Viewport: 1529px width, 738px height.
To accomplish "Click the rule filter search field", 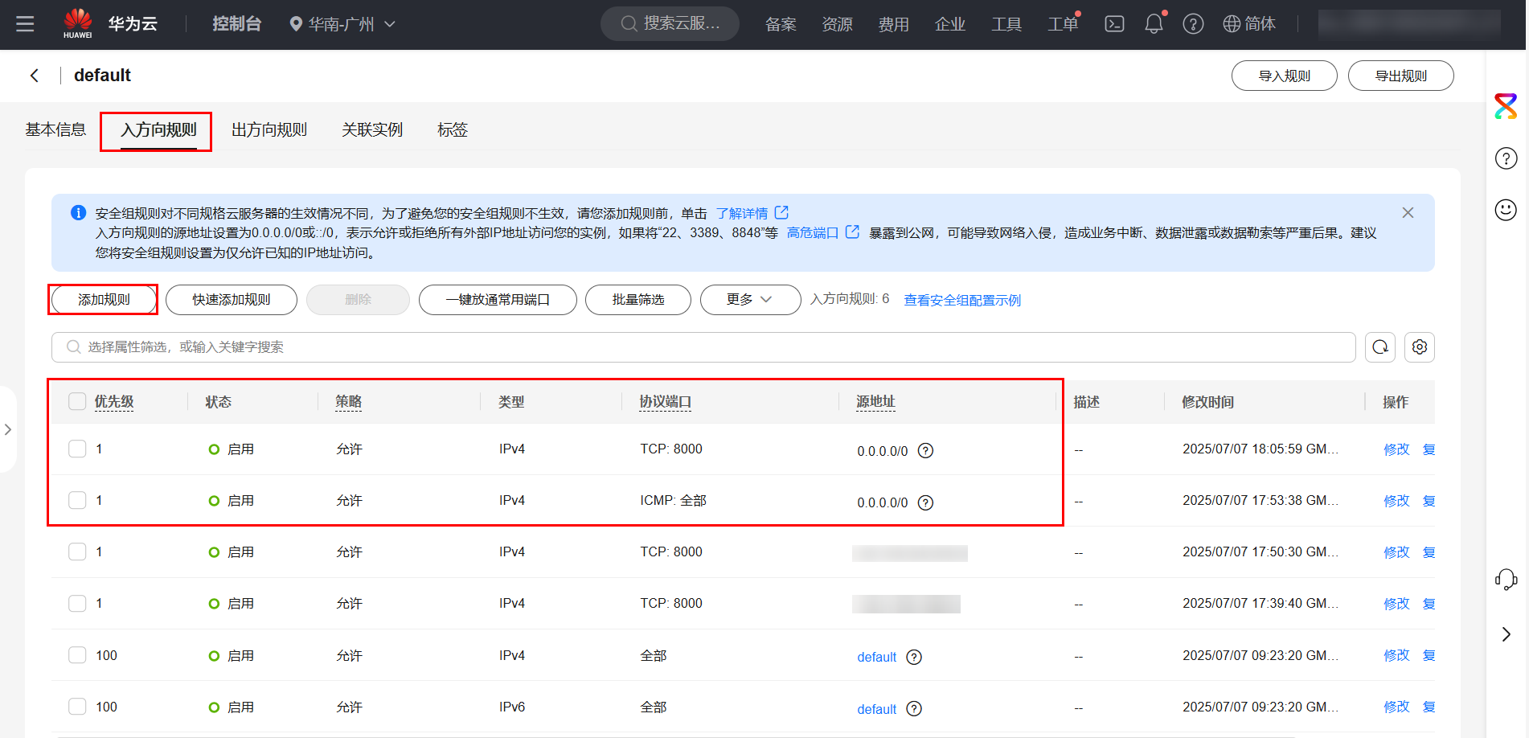I will click(x=703, y=347).
